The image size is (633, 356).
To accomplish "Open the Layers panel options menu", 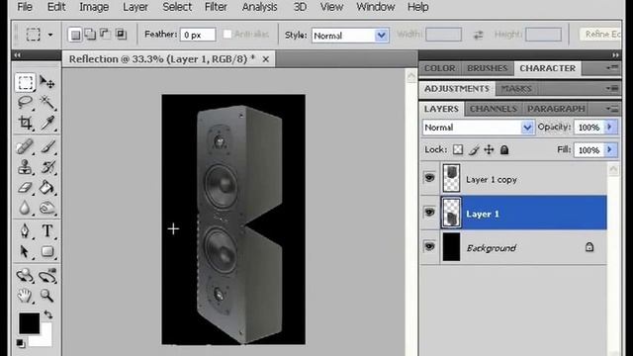I will 612,109.
